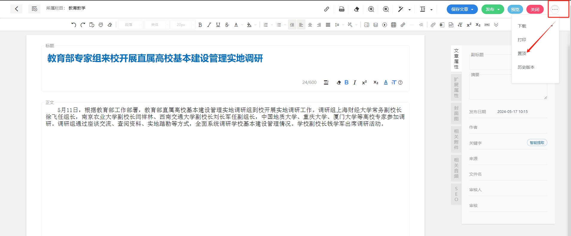
Task: Open the 宋体 font family dropdown
Action: pos(157,25)
